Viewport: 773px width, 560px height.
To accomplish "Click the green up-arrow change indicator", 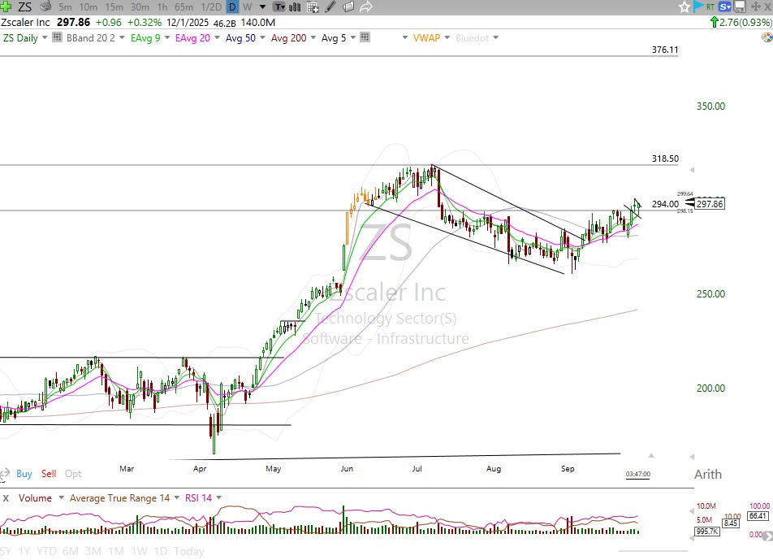I will pyautogui.click(x=714, y=22).
